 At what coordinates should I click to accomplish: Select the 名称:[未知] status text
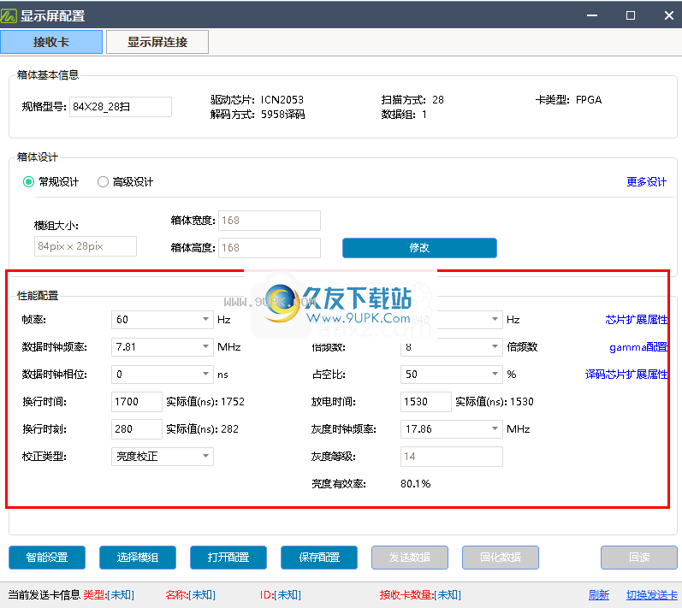coord(191,595)
